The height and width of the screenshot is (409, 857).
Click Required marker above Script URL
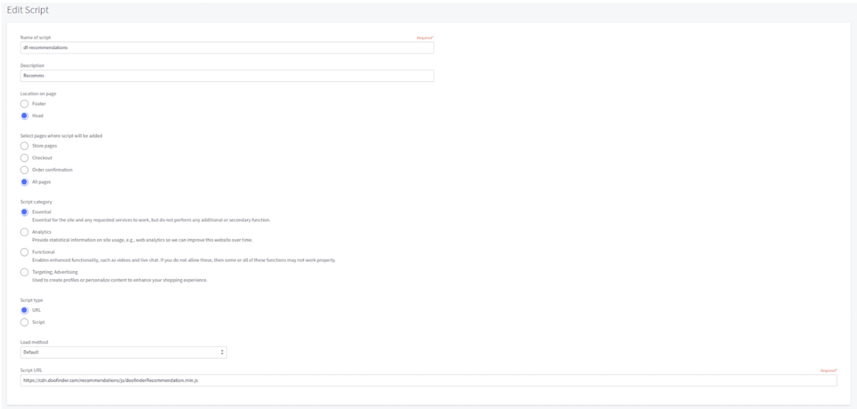(x=829, y=371)
